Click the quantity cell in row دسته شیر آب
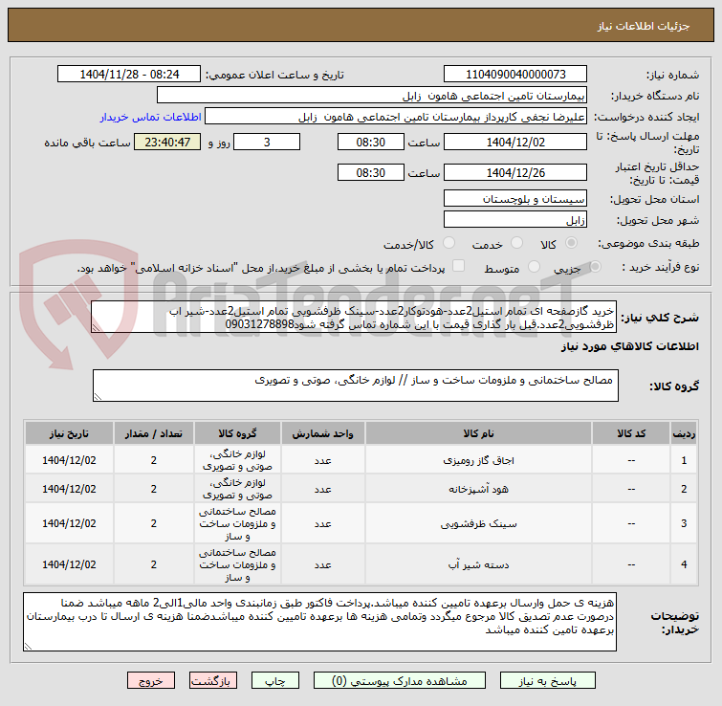 pyautogui.click(x=154, y=564)
